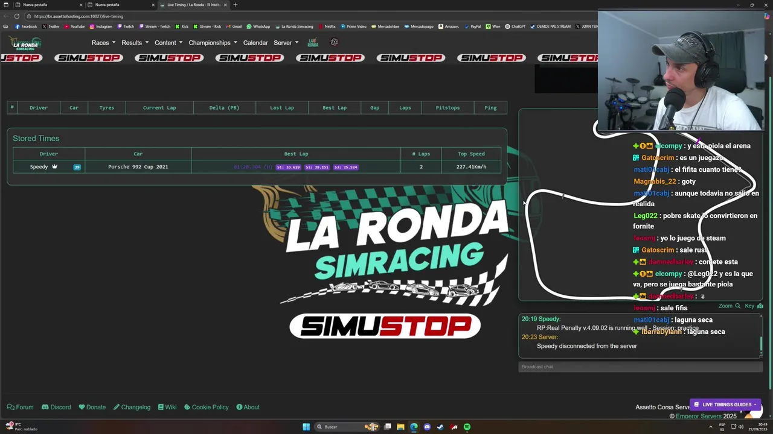
Task: Click the Ping column header
Action: coord(490,108)
